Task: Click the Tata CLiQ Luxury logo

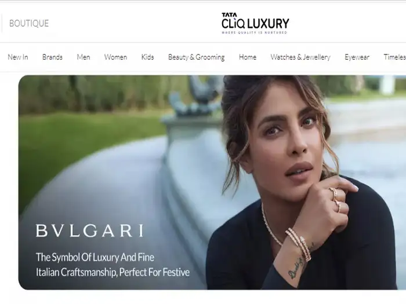Action: coord(255,23)
